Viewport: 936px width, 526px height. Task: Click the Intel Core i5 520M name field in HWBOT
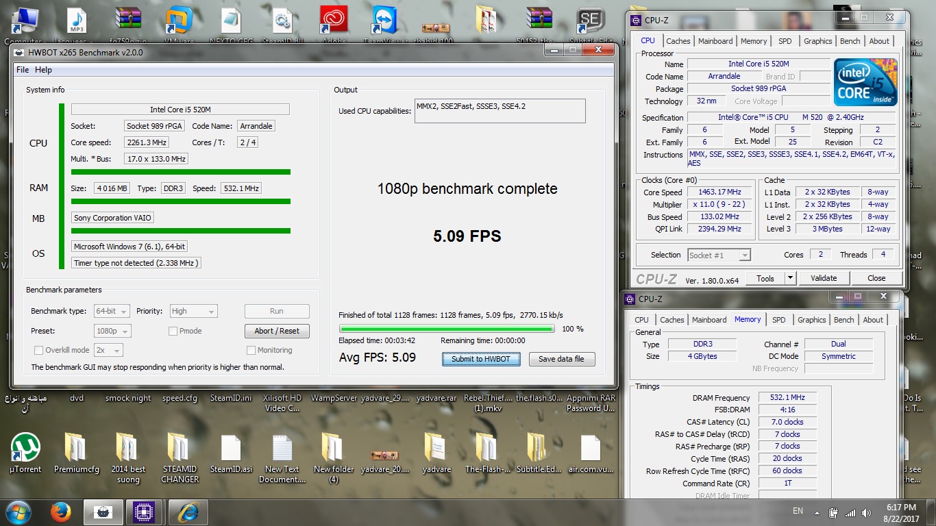[180, 110]
